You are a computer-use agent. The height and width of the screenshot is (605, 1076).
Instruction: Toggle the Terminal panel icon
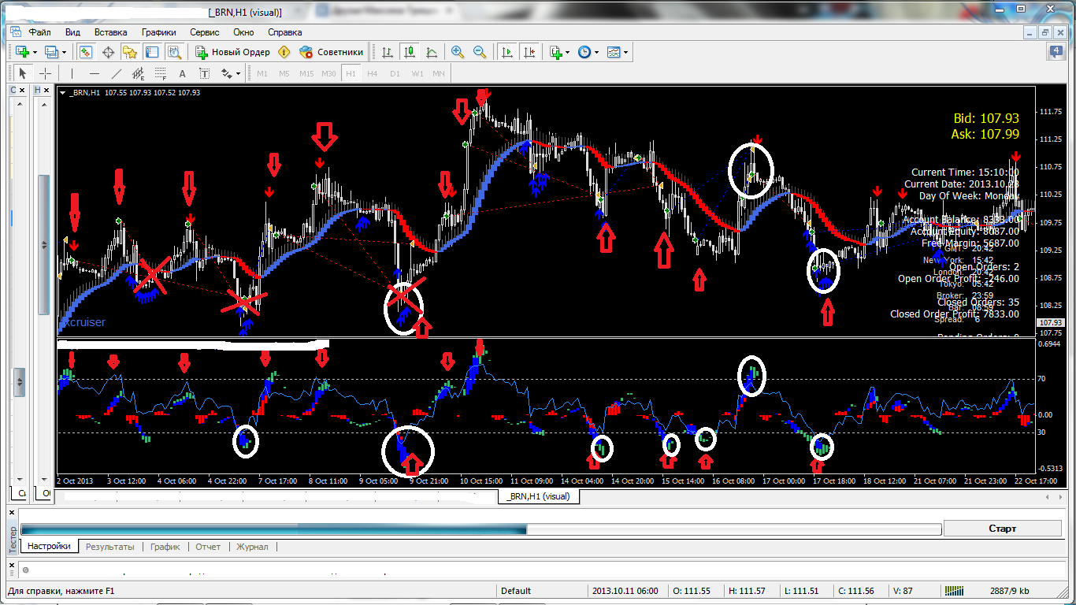click(152, 52)
